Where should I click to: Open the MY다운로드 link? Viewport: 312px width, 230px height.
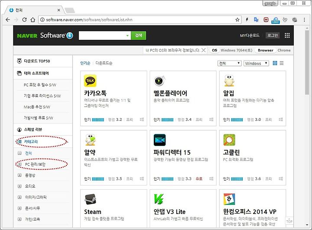[x=250, y=36]
